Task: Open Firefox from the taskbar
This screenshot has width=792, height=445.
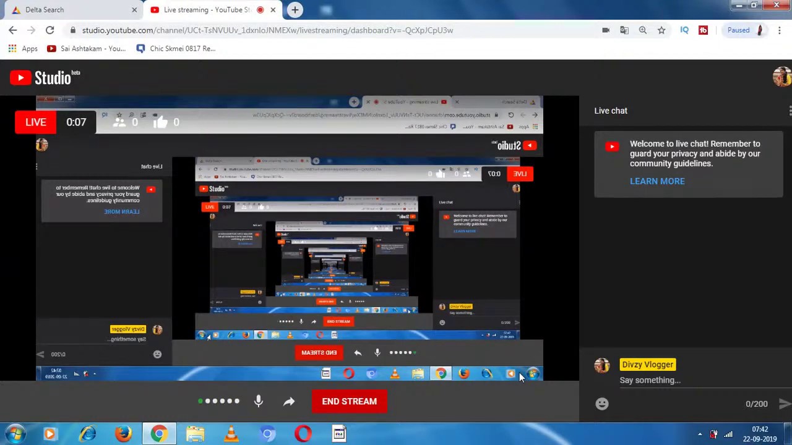Action: (123, 434)
